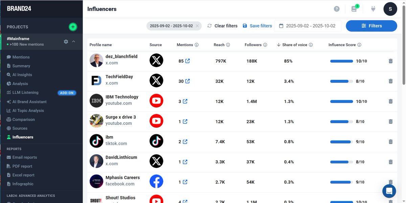This screenshot has width=406, height=203.
Task: Delete Surge x drive 3 row
Action: point(390,121)
